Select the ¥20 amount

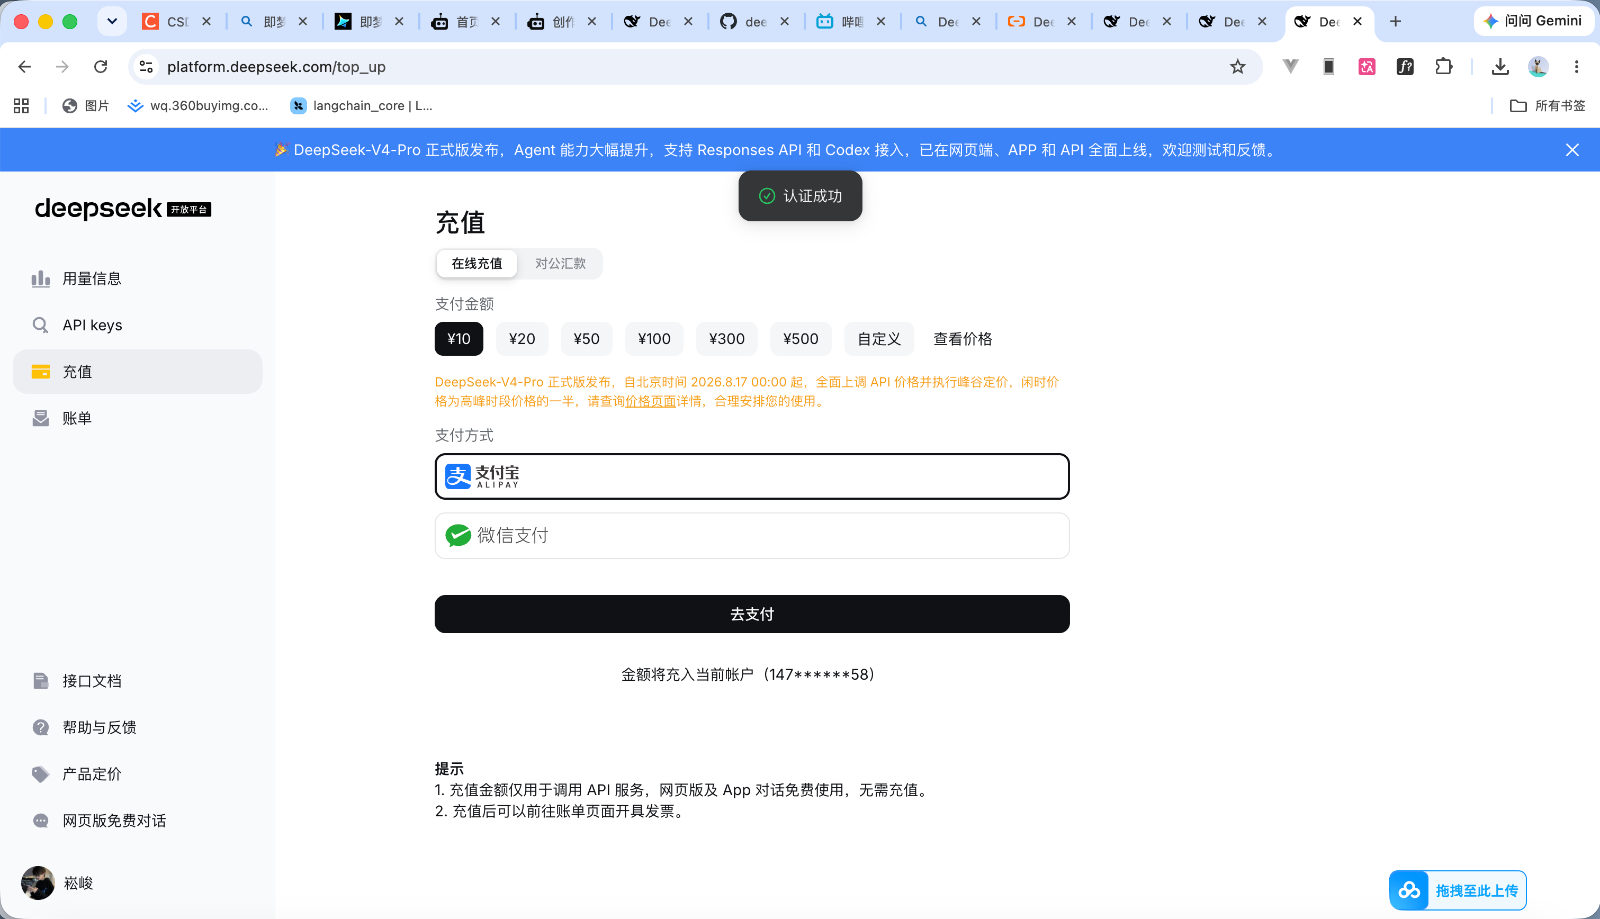(522, 339)
